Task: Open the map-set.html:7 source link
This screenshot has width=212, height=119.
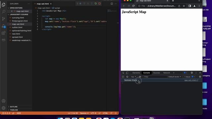Action: point(191,80)
